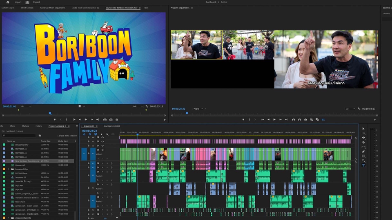Screen dimensions: 392x220
Task: Choose the Pen tool
Action: (x=363, y=151)
